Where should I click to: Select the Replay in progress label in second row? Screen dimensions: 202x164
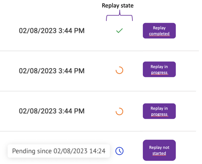[x=159, y=69]
